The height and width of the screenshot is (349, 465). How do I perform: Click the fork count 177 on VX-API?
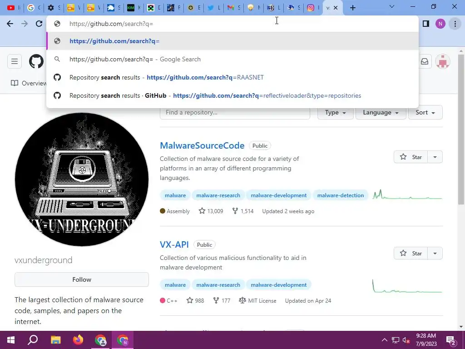pyautogui.click(x=222, y=300)
